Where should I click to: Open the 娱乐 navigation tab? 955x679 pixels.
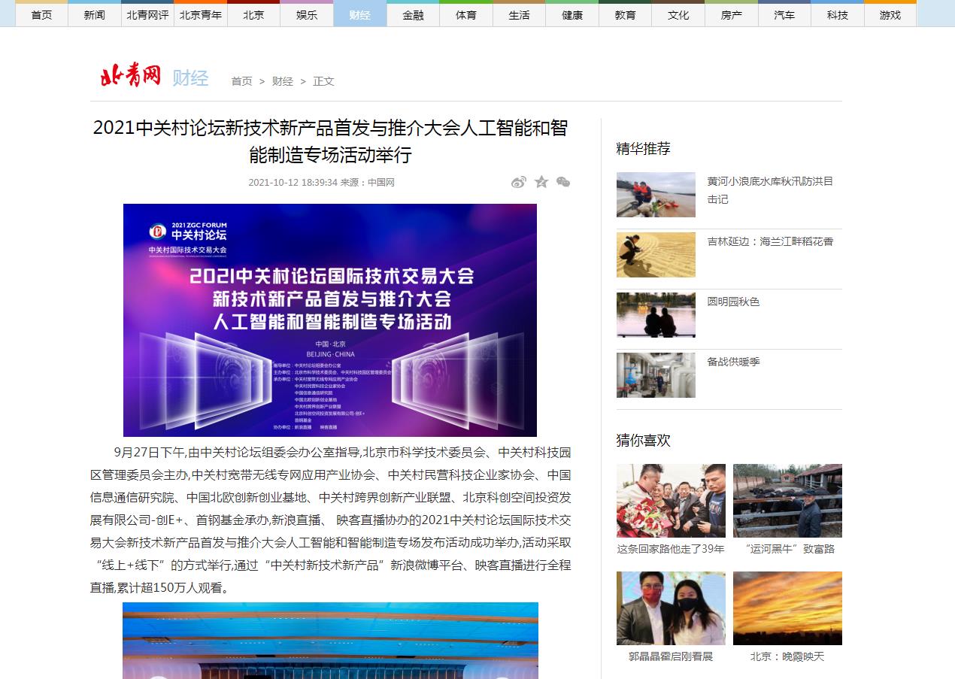tap(307, 15)
